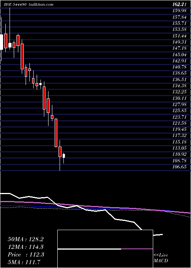The height and width of the screenshot is (268, 191).
Task: Click the 142.91 price axis label
Action: pyautogui.click(x=179, y=60)
